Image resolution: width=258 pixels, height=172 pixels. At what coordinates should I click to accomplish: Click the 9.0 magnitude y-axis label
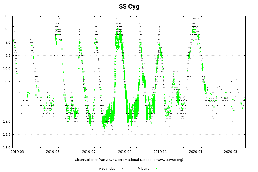tap(8, 42)
